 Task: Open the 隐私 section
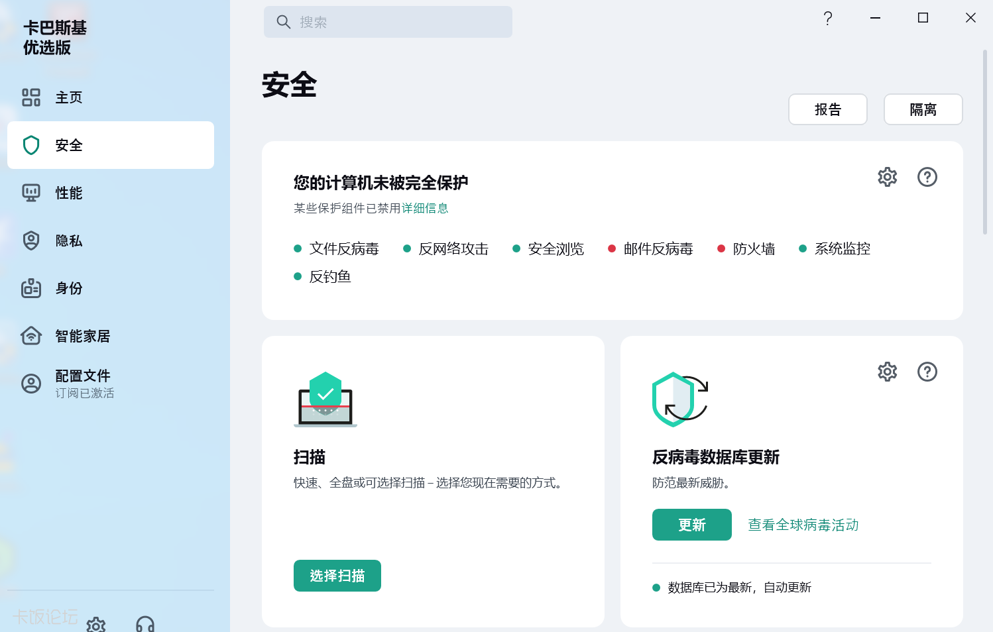(111, 240)
